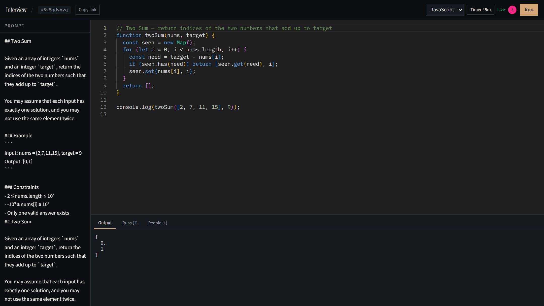Click line number 13 in gutter
The width and height of the screenshot is (544, 306).
pos(103,114)
